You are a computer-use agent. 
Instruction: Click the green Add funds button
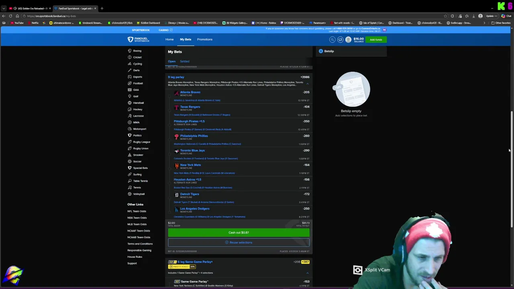click(376, 39)
